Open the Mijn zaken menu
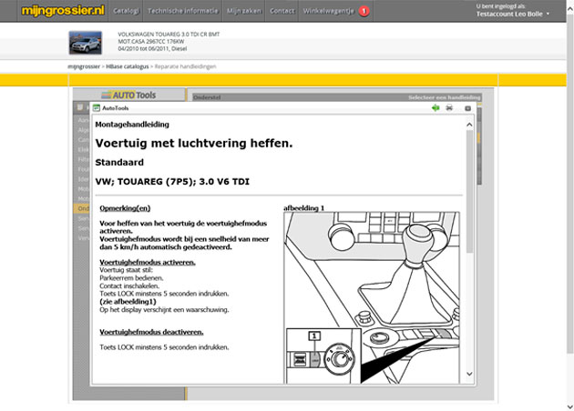This screenshot has width=574, height=411. click(244, 11)
